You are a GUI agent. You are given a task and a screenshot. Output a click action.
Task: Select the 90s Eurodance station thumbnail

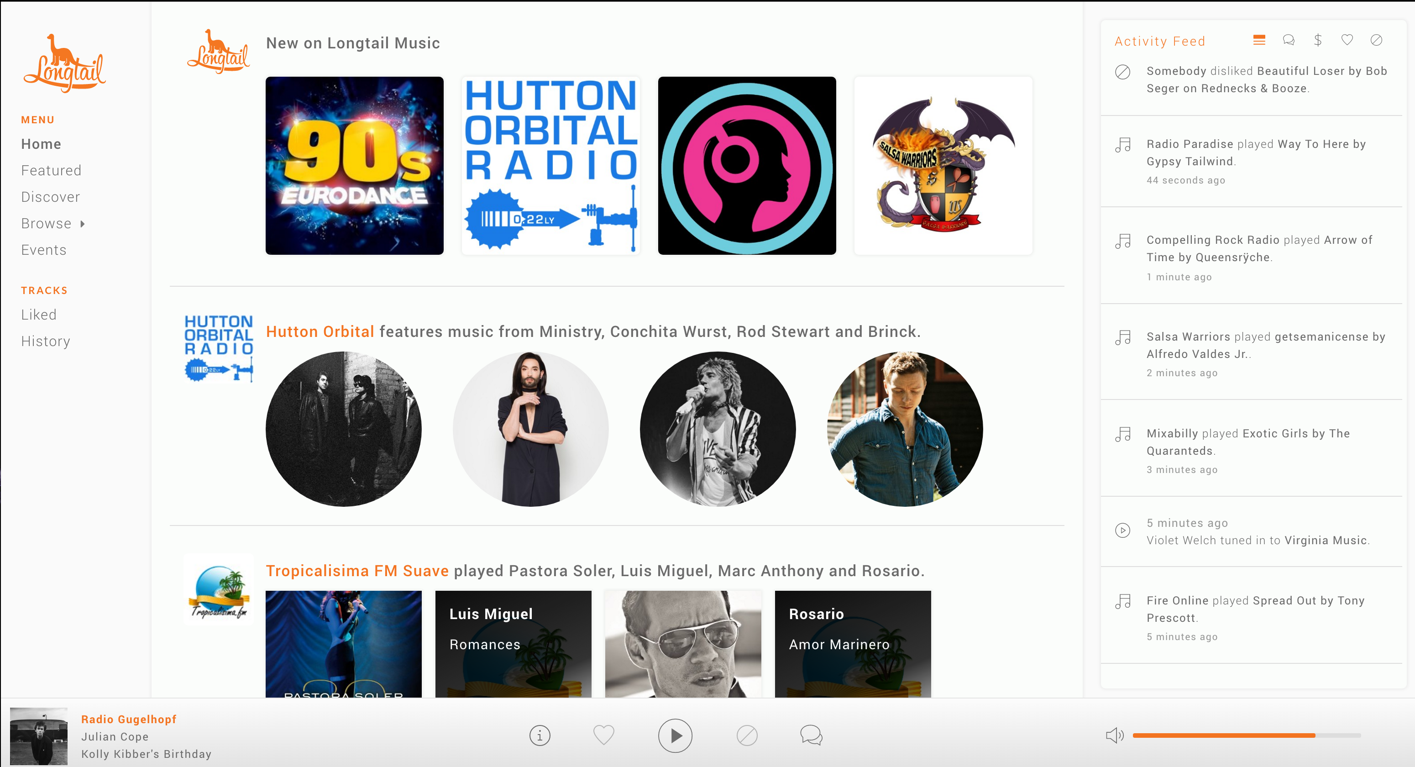pyautogui.click(x=354, y=165)
